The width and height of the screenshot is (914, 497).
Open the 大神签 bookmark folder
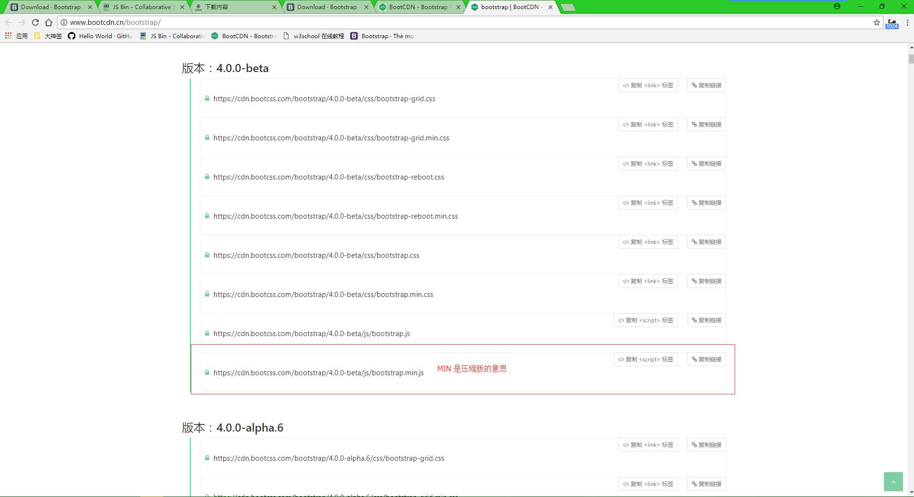pyautogui.click(x=48, y=36)
